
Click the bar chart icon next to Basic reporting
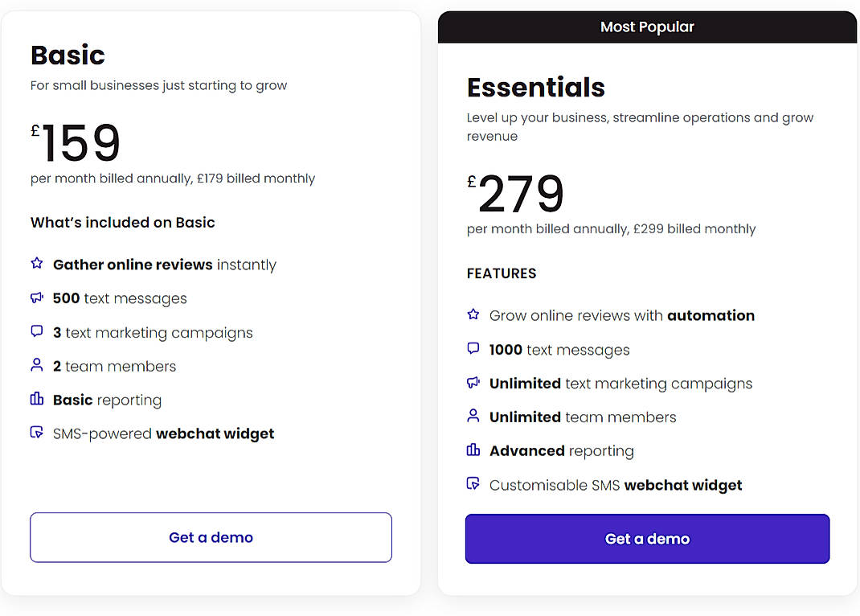point(36,399)
